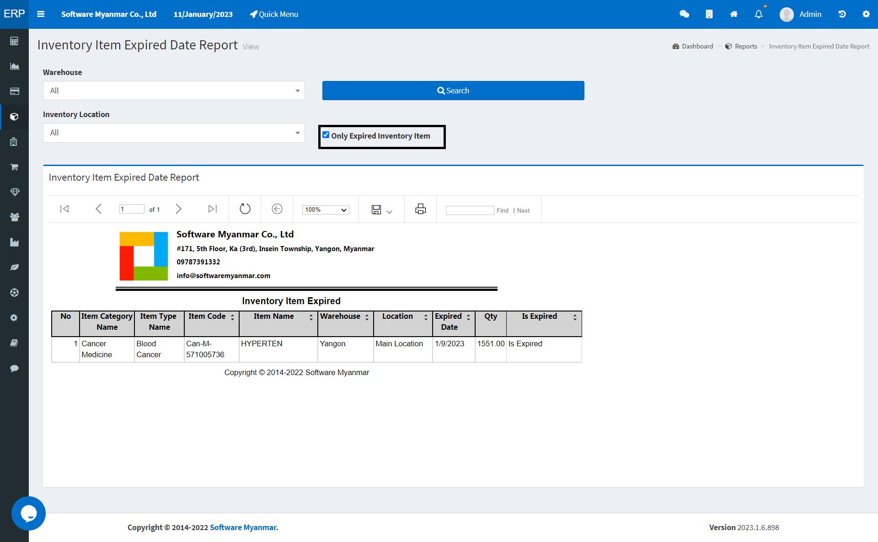Open the Quick Menu
Screen dimensions: 878x542
click(x=274, y=14)
